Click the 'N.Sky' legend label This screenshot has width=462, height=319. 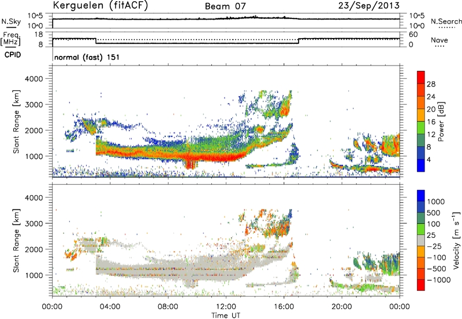click(11, 21)
